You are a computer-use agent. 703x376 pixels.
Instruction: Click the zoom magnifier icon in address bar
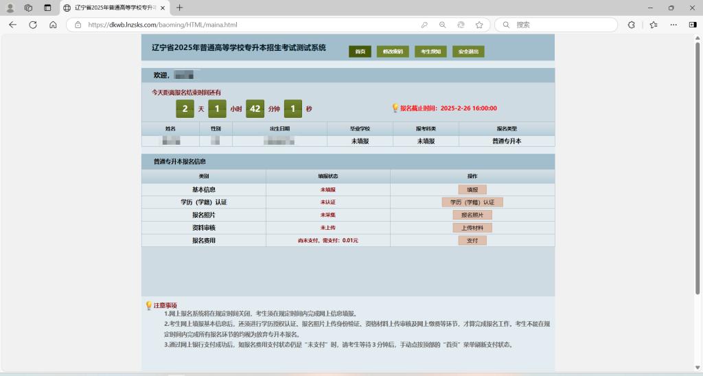click(x=443, y=25)
